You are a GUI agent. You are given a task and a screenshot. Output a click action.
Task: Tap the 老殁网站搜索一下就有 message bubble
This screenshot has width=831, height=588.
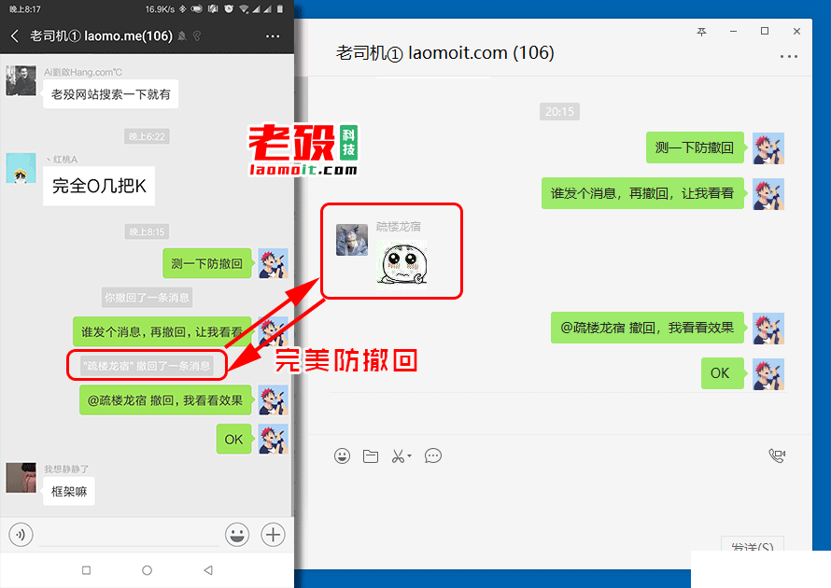click(x=111, y=94)
